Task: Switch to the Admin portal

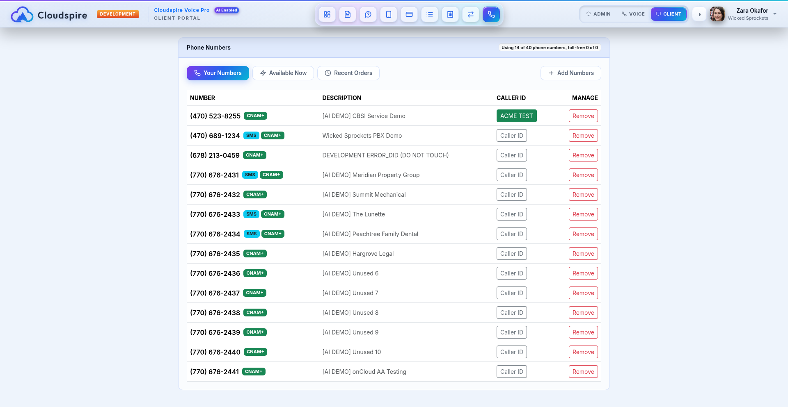Action: point(598,14)
